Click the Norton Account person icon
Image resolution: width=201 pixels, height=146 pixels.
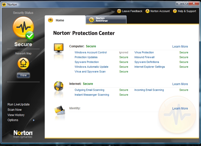(x=147, y=11)
